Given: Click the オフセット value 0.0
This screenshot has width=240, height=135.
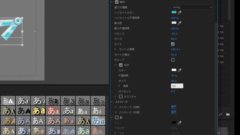Looking at the screenshot, I should click(x=173, y=91).
